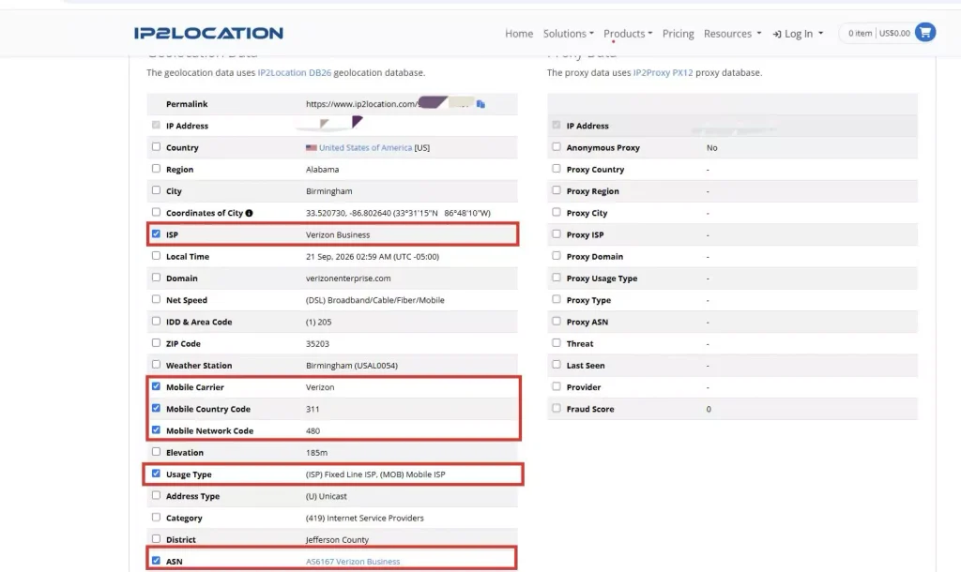Select the Mobile Network Code value 480
The image size is (961, 572).
(313, 431)
